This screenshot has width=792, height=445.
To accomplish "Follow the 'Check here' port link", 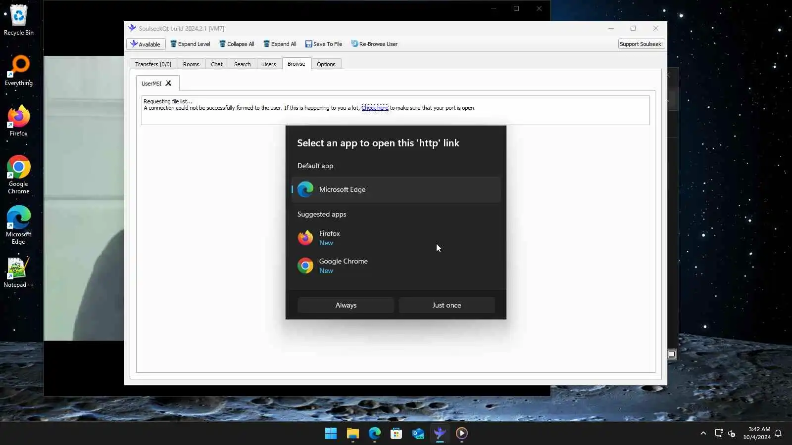I will coord(375,108).
